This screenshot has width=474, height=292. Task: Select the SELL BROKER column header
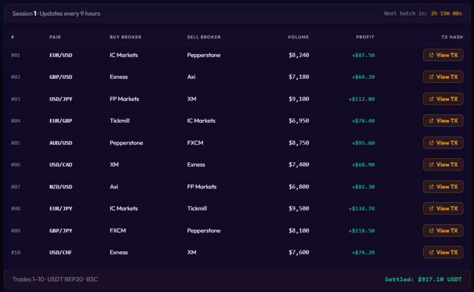tap(204, 37)
